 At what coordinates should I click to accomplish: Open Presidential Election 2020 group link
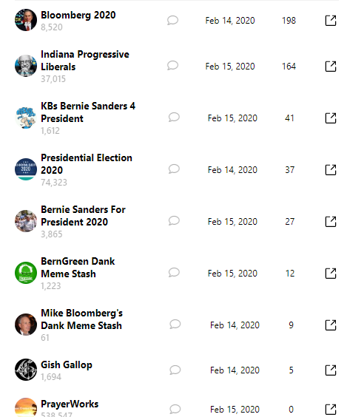87,164
